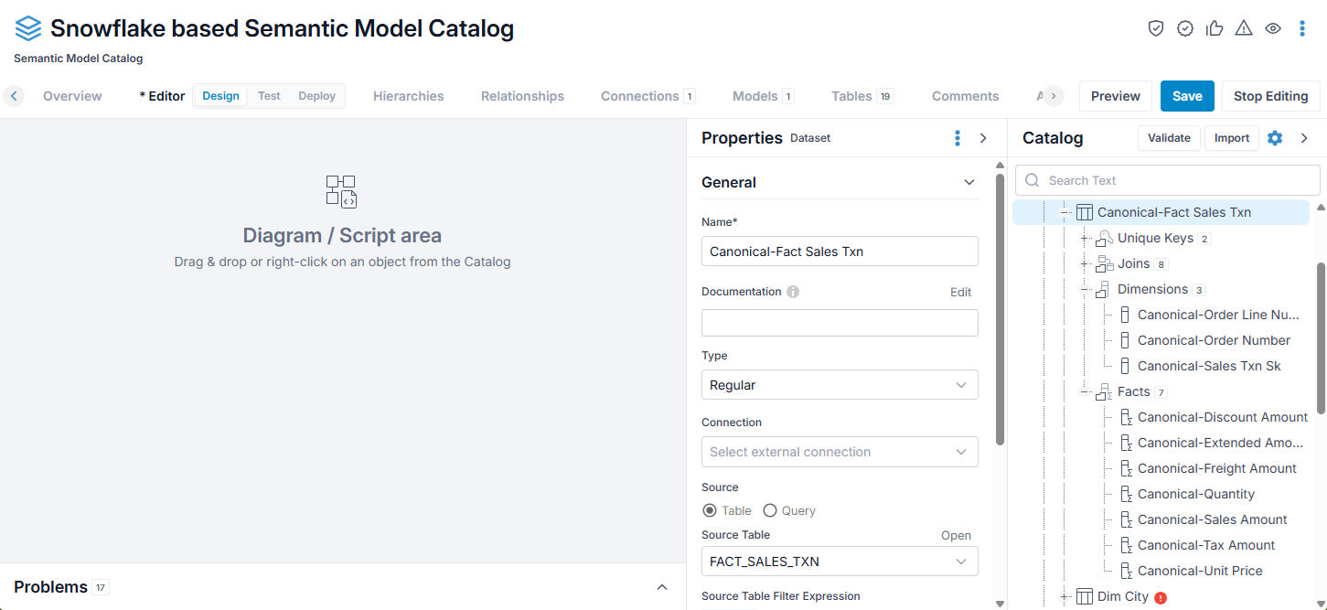The image size is (1327, 610).
Task: Click the Validate button
Action: point(1169,138)
